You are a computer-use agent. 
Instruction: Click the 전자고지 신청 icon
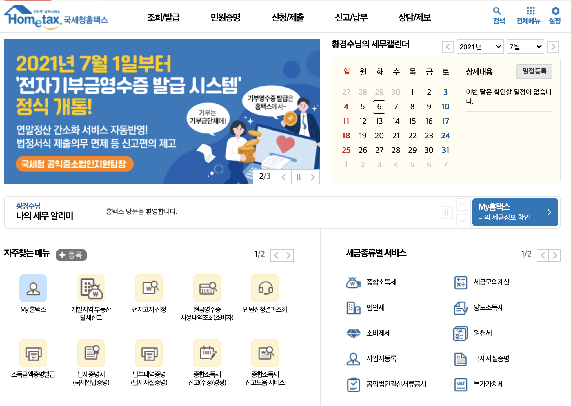149,288
